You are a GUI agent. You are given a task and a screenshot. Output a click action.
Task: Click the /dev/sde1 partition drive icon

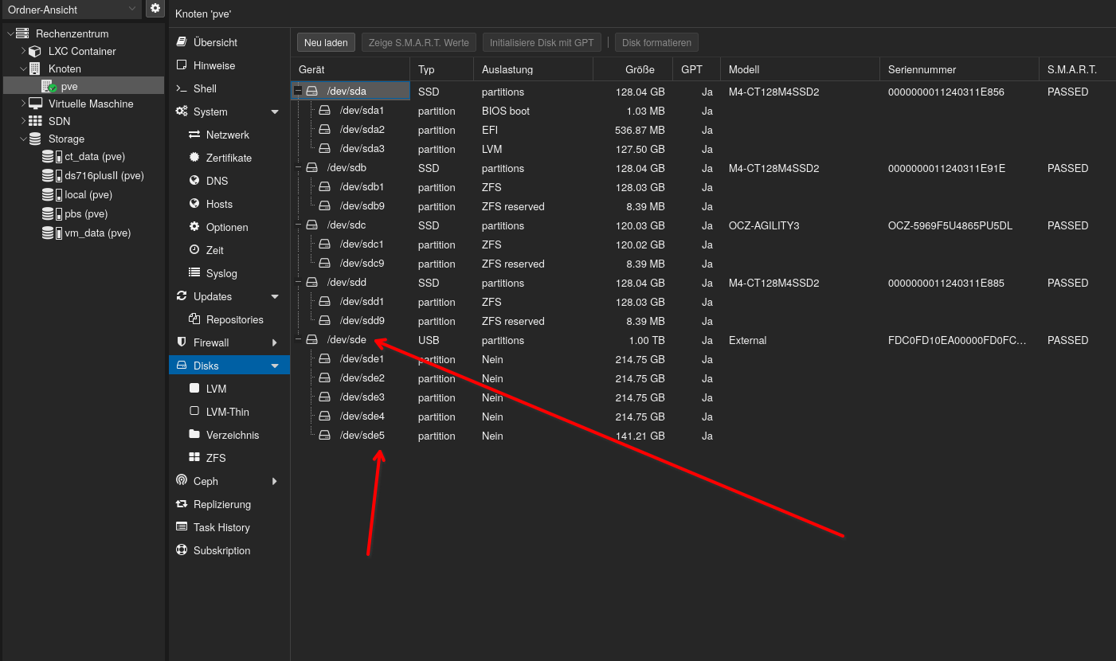point(325,359)
